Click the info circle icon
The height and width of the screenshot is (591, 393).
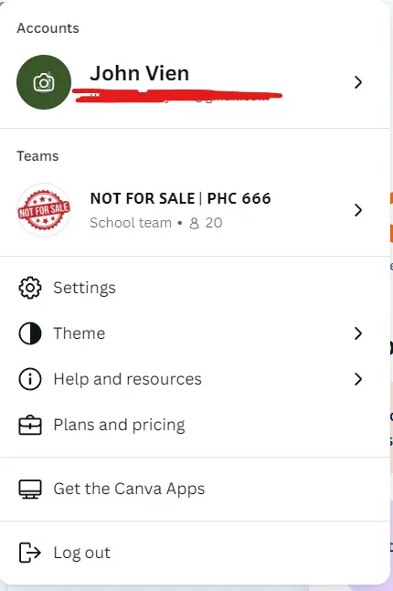pyautogui.click(x=30, y=379)
